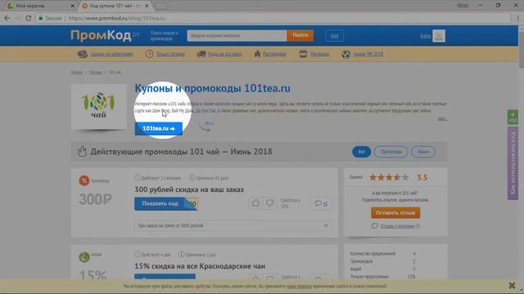The height and width of the screenshot is (294, 524).
Task: Select the Все filter pill
Action: (x=362, y=152)
